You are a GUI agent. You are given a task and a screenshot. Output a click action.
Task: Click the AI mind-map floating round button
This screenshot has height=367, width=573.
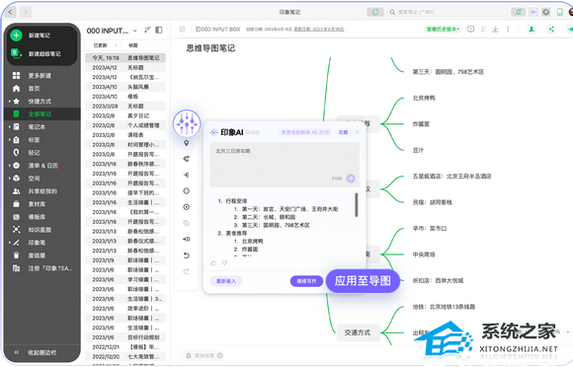pyautogui.click(x=187, y=123)
